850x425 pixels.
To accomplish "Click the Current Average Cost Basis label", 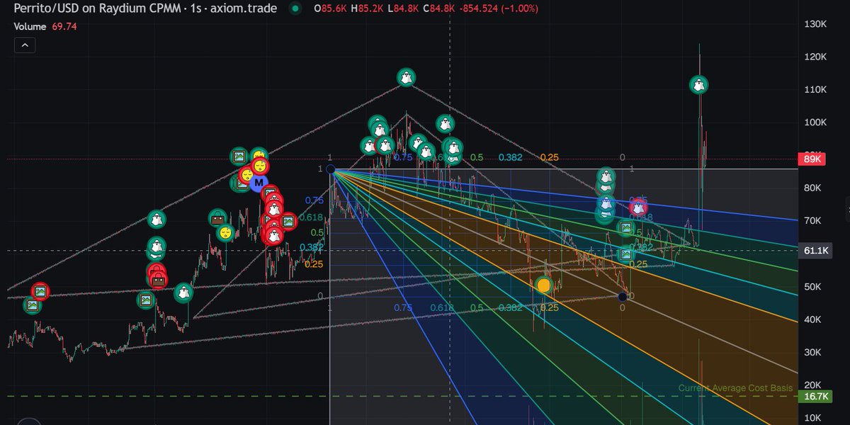I will tap(737, 388).
